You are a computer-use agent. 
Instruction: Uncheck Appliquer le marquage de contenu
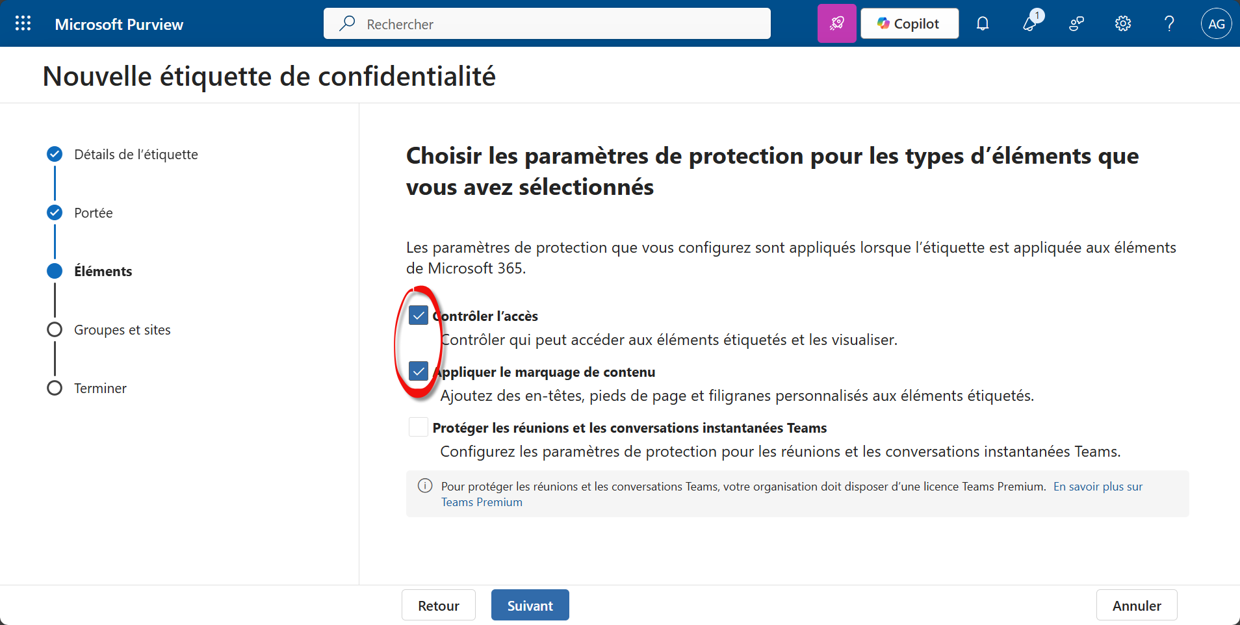coord(419,372)
